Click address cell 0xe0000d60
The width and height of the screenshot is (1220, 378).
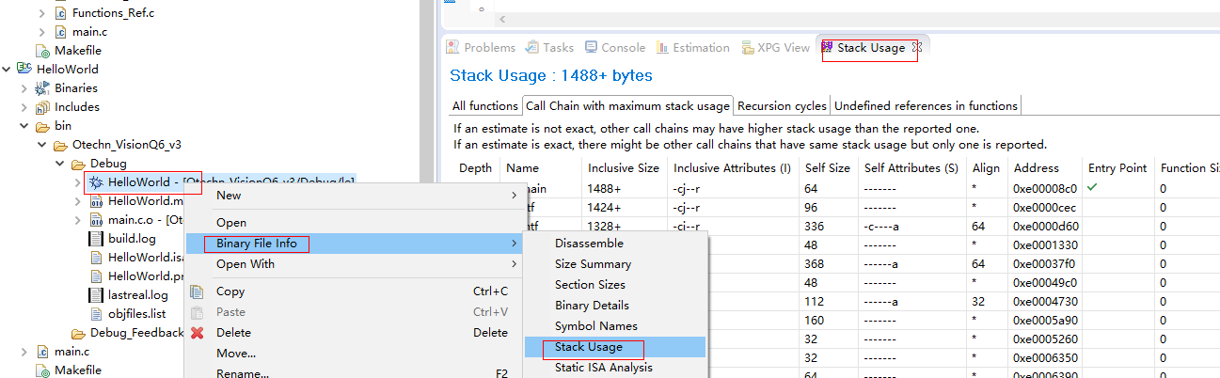(1044, 226)
